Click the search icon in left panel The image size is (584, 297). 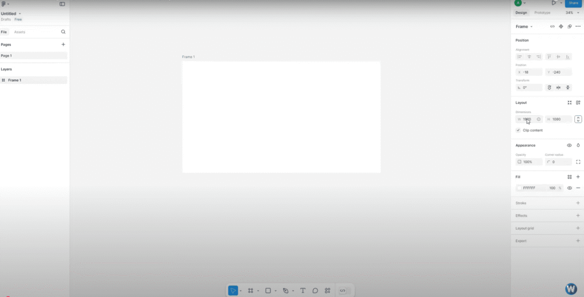(x=63, y=32)
